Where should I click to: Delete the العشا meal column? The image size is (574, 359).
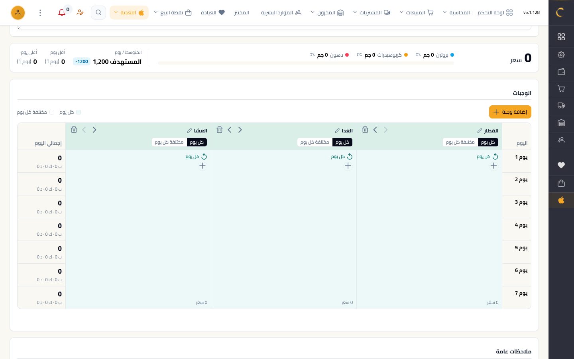pyautogui.click(x=74, y=130)
